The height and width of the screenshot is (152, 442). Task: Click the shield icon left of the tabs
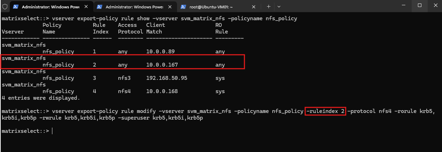[x=5, y=6]
